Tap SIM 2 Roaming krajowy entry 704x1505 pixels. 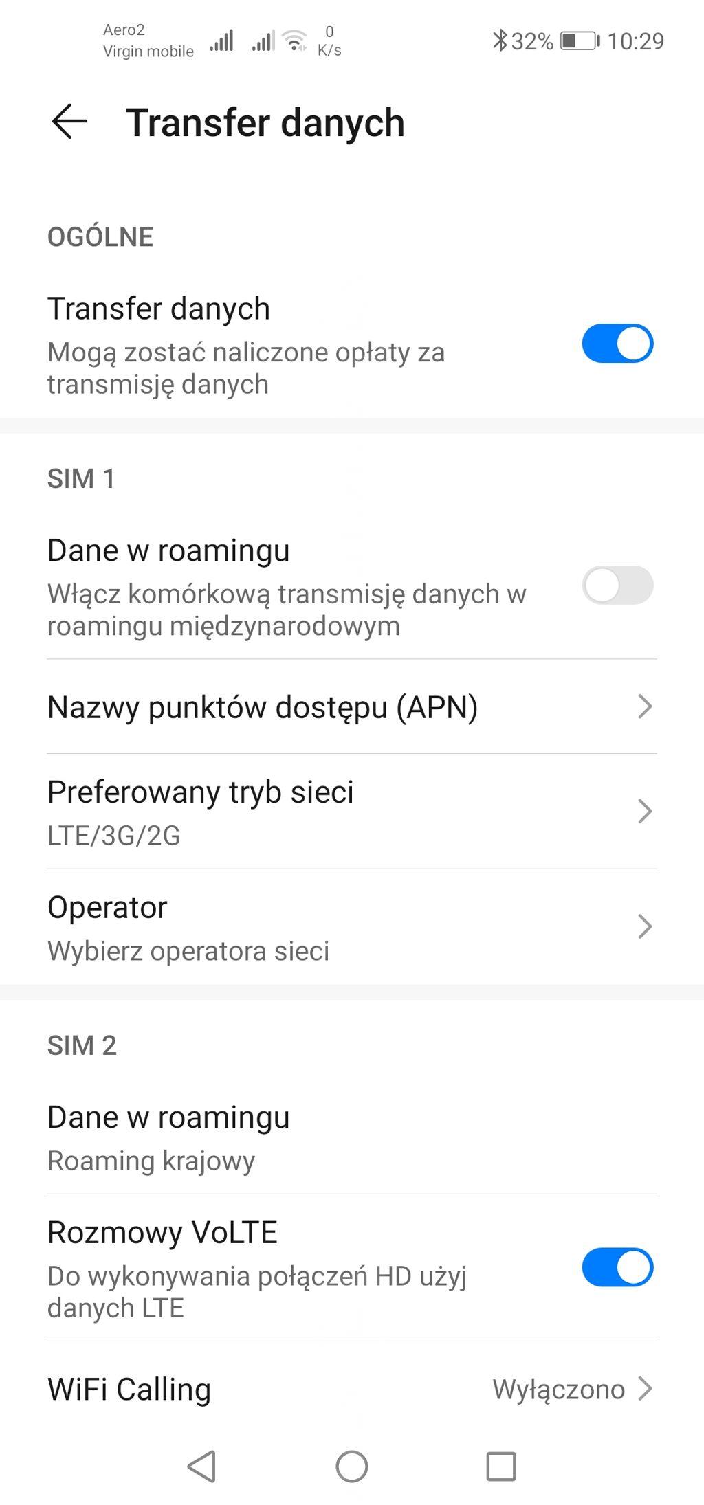click(151, 1160)
